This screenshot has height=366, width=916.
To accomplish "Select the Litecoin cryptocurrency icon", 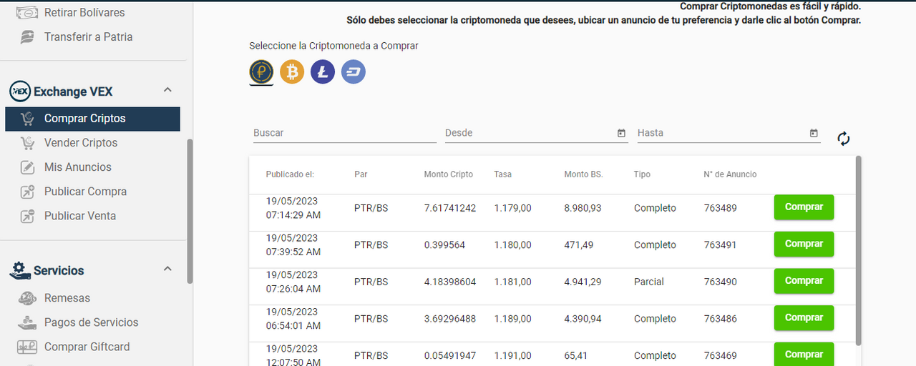I will click(x=323, y=71).
